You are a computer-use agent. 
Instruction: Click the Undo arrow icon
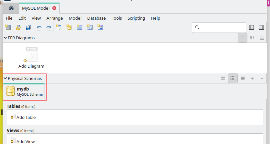pos(39,28)
